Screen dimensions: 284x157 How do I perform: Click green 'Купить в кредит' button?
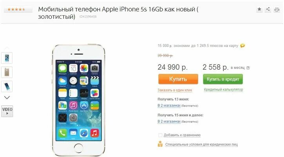pos(223,79)
